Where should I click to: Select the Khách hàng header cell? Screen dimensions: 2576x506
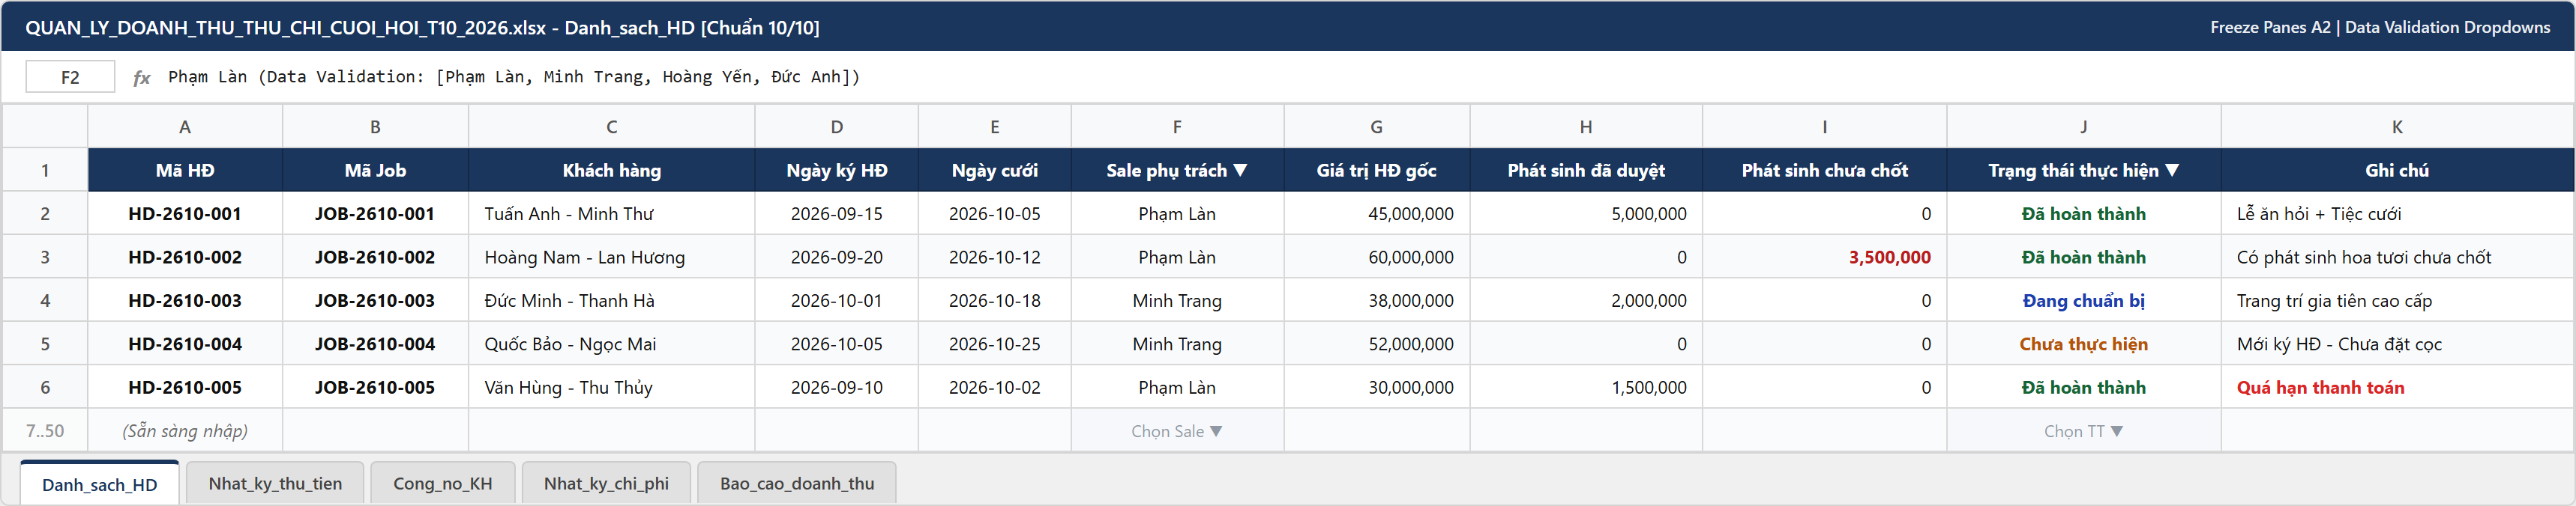[x=611, y=171]
